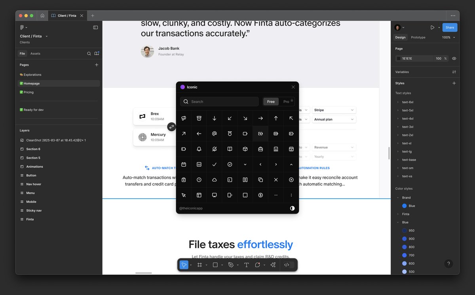The height and width of the screenshot is (295, 475).
Task: Click page background 1E1E1E color swatch
Action: (399, 59)
